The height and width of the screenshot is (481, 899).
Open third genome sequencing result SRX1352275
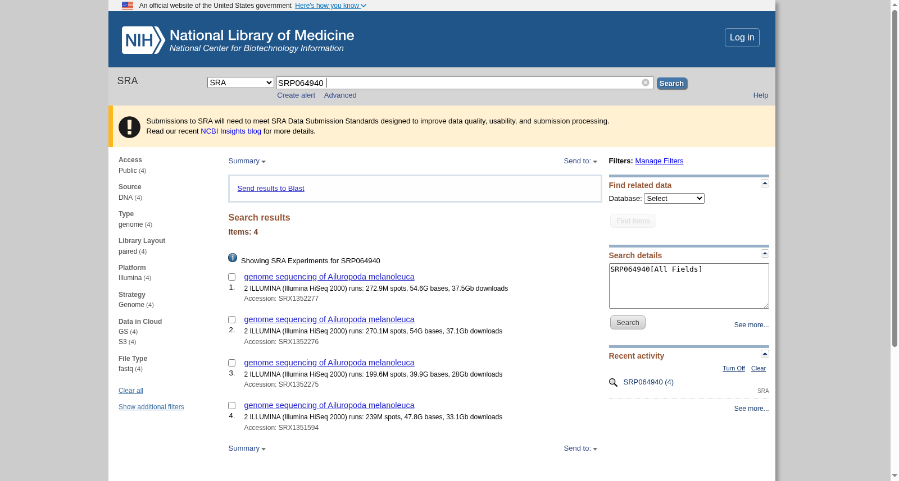tap(329, 363)
